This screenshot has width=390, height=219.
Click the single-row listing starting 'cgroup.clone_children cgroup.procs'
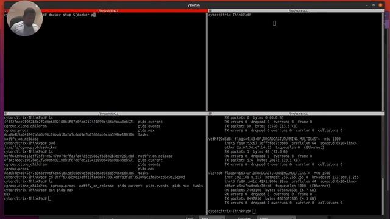(x=104, y=186)
